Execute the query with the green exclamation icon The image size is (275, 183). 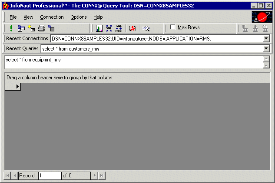click(11, 28)
